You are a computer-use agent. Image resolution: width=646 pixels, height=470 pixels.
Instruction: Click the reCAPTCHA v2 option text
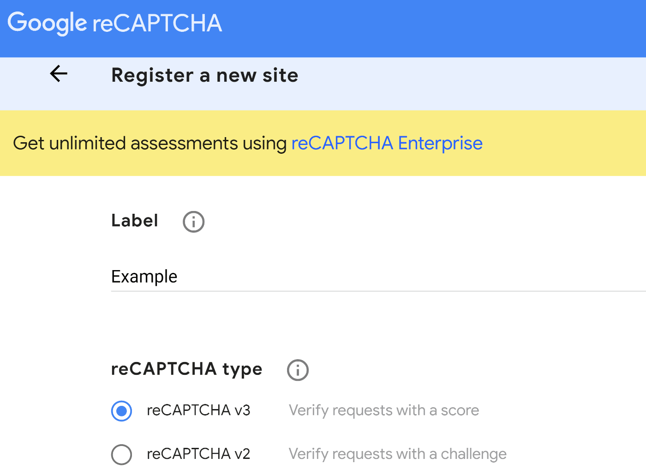coord(198,454)
